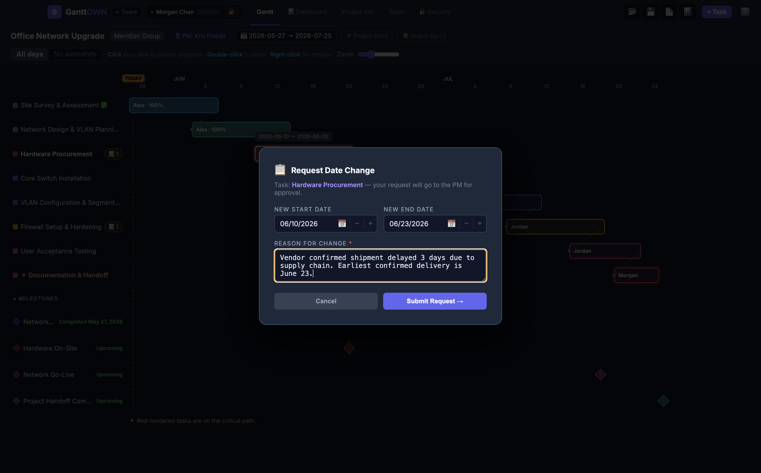Open calendar picker for New End Date
761x473 pixels.
point(451,223)
